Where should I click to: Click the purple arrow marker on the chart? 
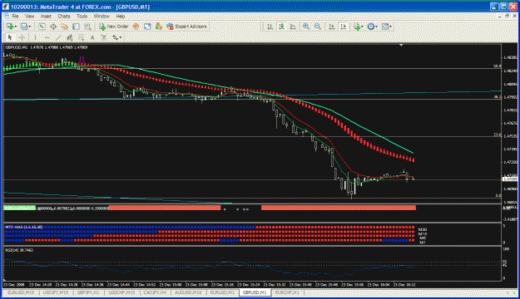[x=82, y=61]
